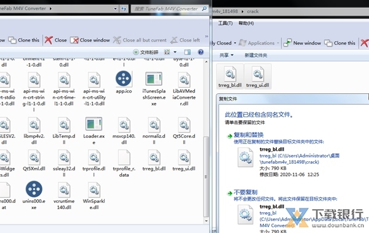The image size is (369, 233).
Task: Select LibAVMediaConverter.dll file
Action: pos(184,88)
